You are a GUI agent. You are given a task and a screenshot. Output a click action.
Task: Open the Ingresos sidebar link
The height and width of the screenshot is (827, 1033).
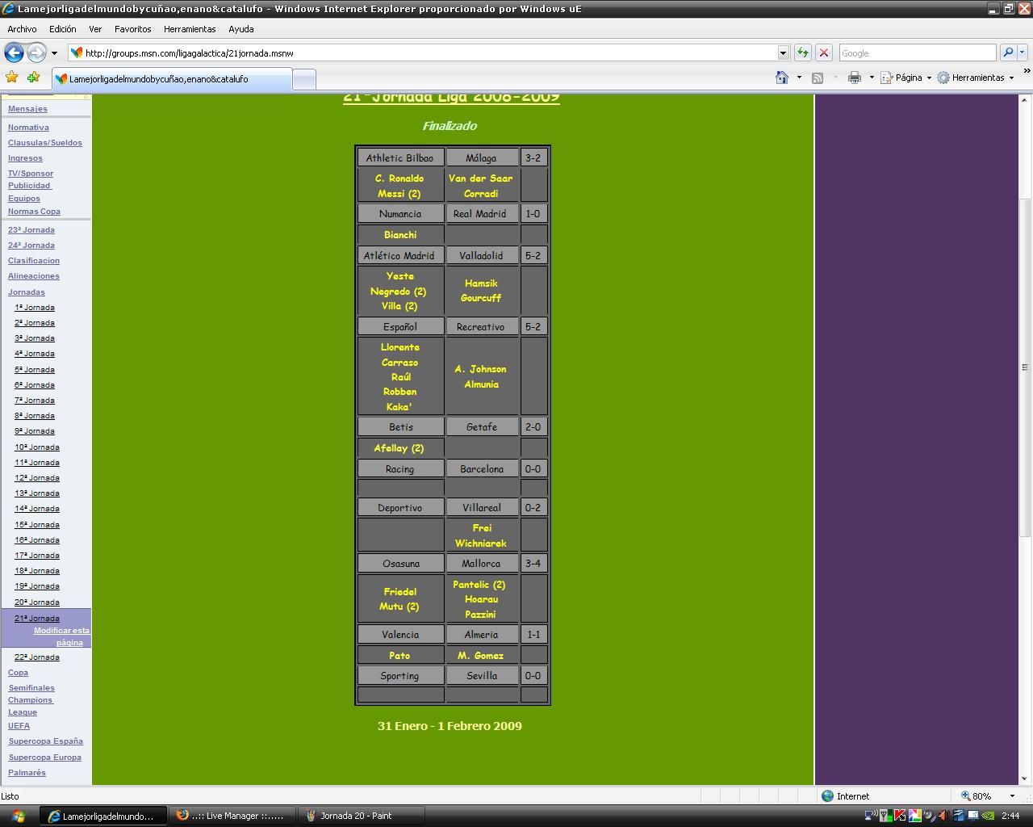pyautogui.click(x=25, y=158)
